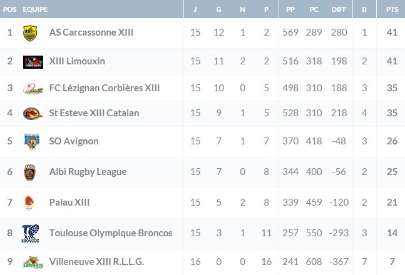Open the Toulouse Olympique Broncos team page
This screenshot has width=405, height=275.
point(110,233)
